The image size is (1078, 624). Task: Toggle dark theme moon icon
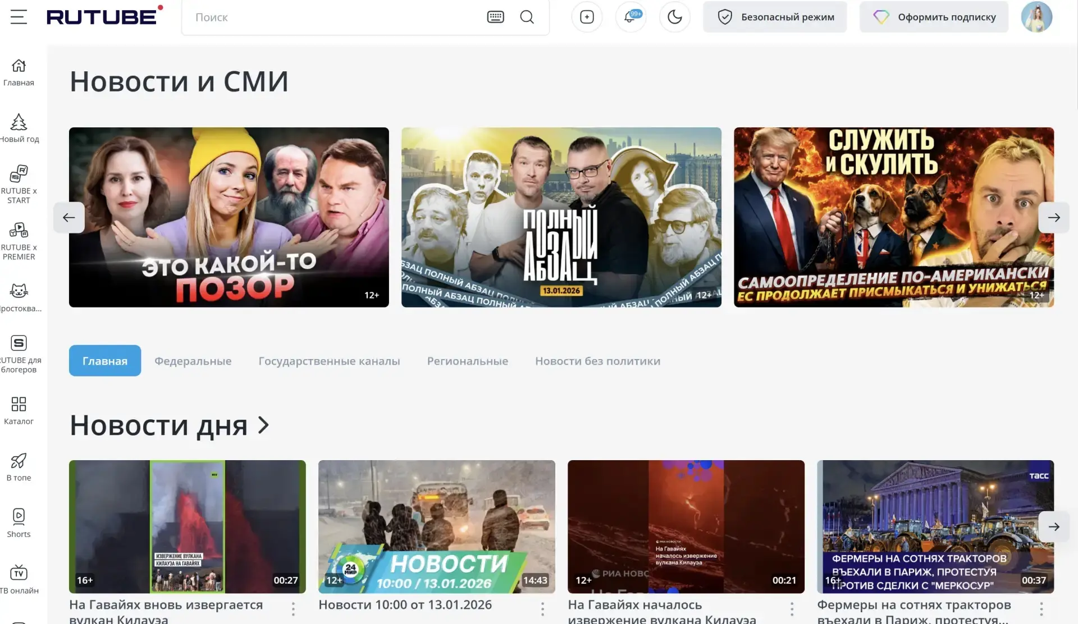674,17
